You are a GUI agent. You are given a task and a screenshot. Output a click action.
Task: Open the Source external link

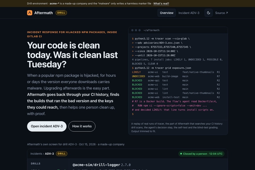point(221,13)
